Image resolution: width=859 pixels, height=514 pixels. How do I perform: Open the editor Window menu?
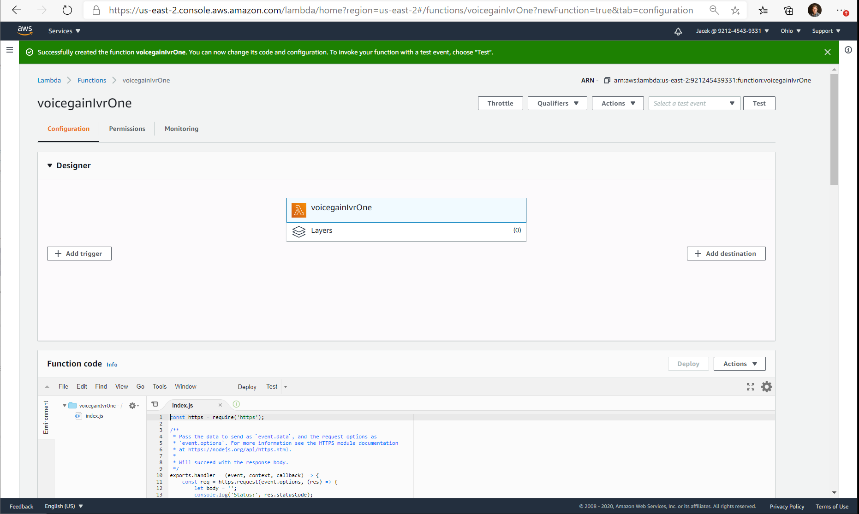tap(185, 386)
